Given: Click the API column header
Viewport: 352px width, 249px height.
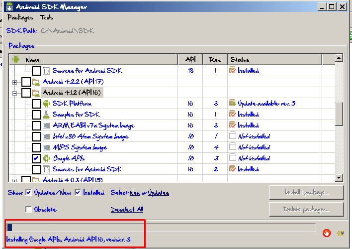Looking at the screenshot, I should pos(190,60).
